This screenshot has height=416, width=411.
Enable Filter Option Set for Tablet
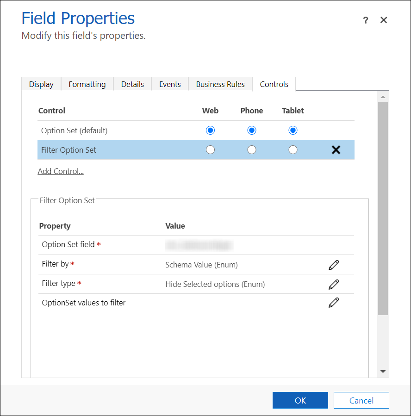[x=293, y=150]
